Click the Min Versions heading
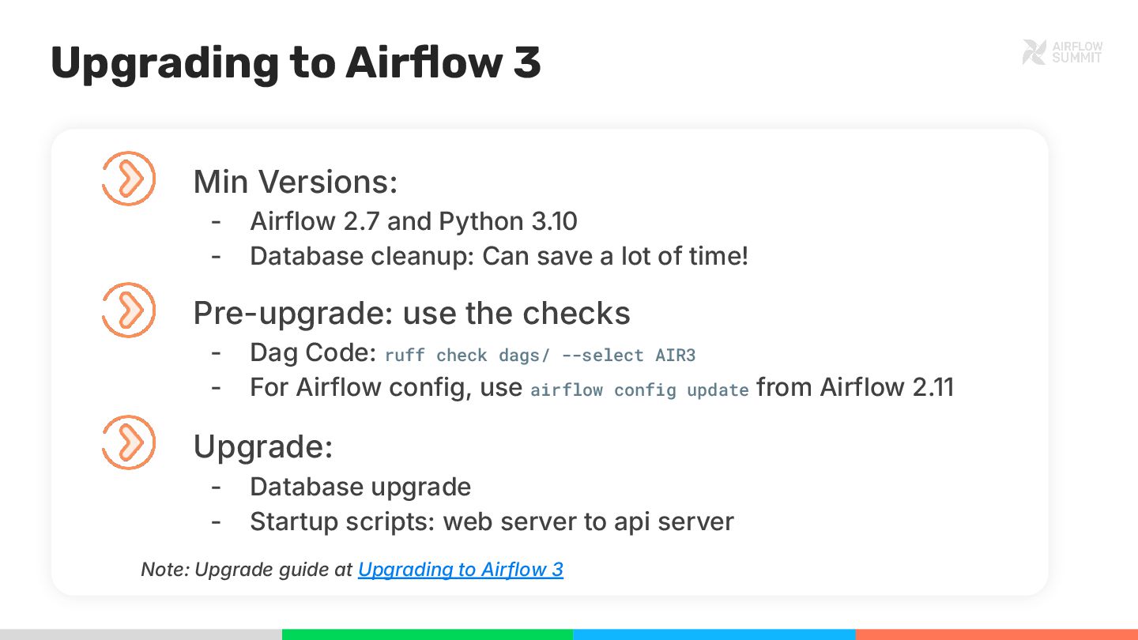Viewport: 1138px width, 640px height. [x=295, y=182]
